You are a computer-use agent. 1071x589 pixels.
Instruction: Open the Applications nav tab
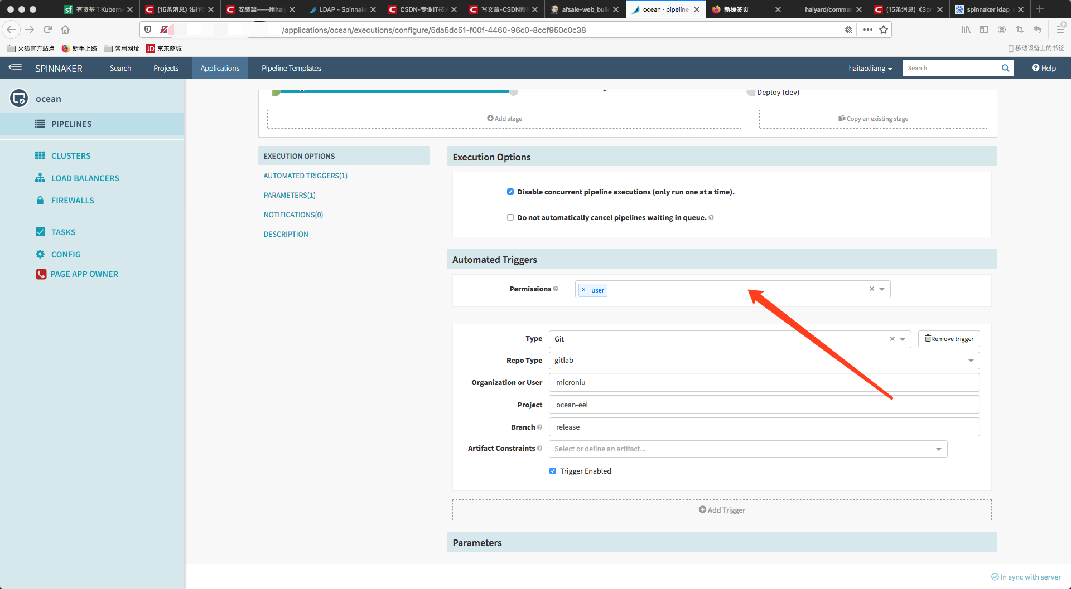(x=220, y=68)
